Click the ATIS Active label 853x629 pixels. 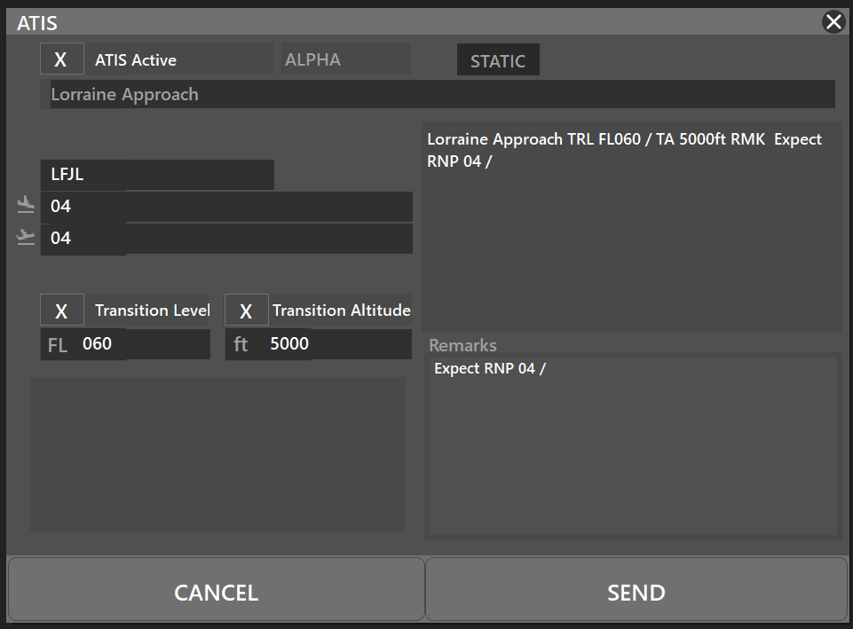(136, 59)
